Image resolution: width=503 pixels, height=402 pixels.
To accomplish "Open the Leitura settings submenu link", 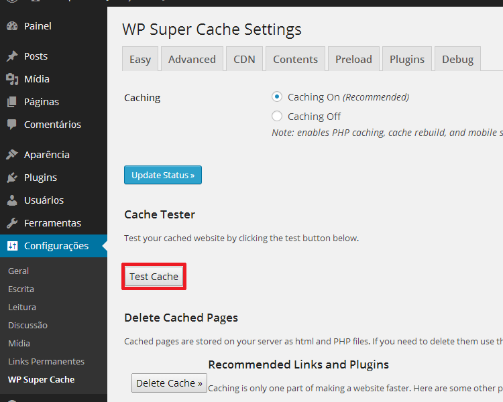I will tap(22, 307).
